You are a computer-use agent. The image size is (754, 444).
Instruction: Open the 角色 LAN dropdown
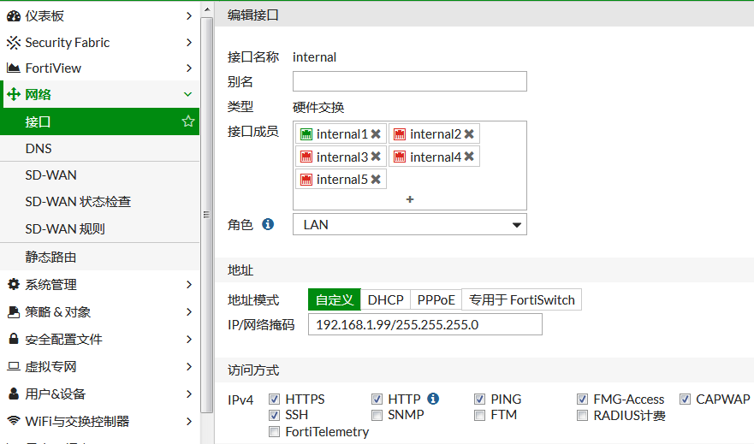click(x=410, y=224)
